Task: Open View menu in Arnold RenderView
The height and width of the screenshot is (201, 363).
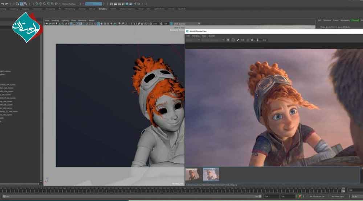Action: (204, 36)
